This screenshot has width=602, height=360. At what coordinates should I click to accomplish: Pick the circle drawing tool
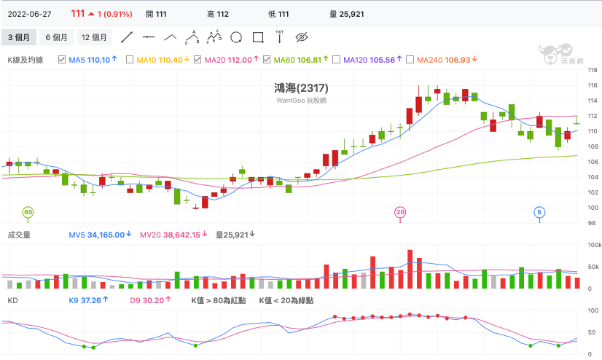(x=236, y=37)
